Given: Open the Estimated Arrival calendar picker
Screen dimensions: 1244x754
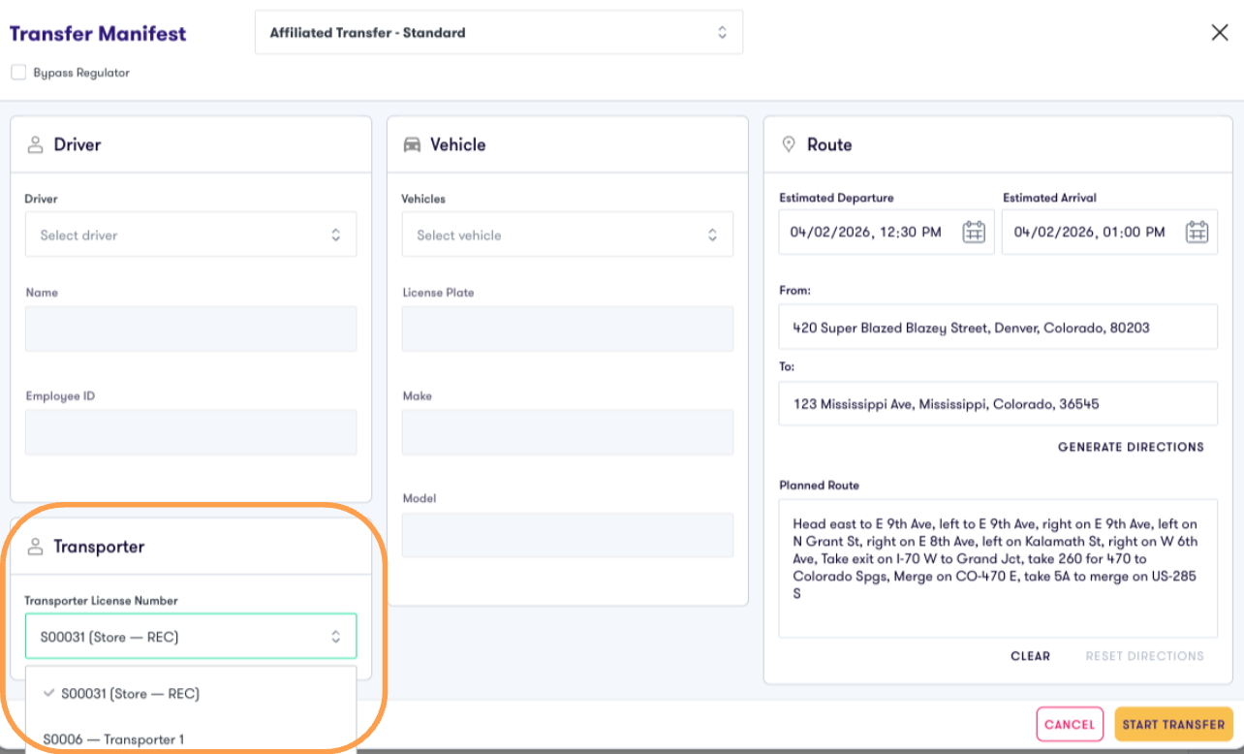Looking at the screenshot, I should click(x=1197, y=233).
